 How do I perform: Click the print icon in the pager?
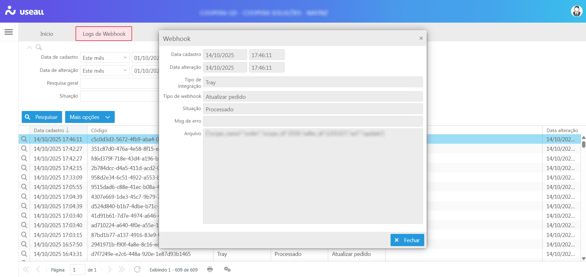pyautogui.click(x=210, y=269)
